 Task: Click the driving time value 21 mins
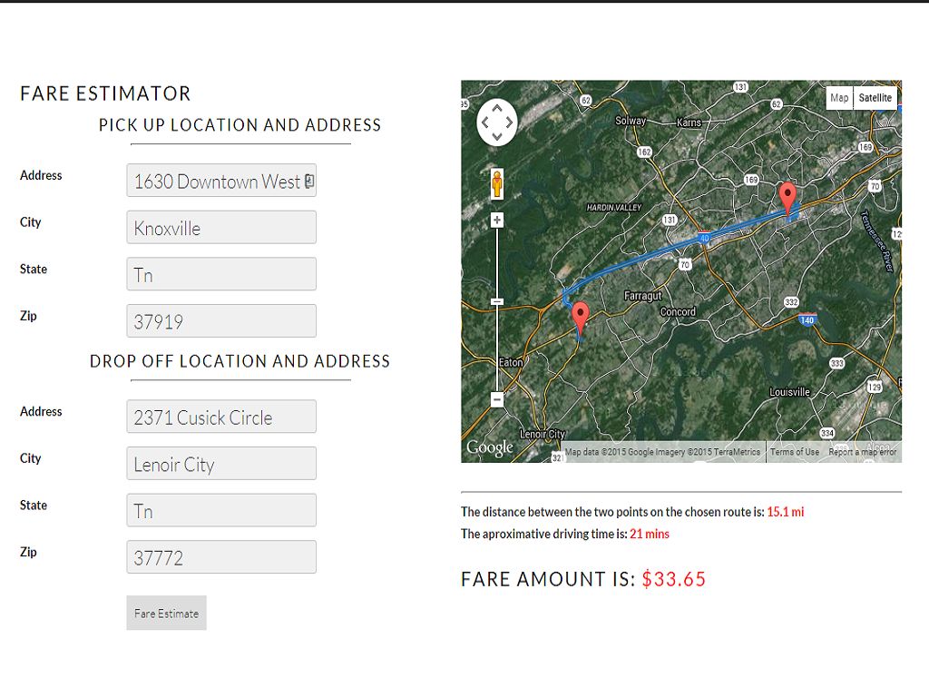(x=650, y=534)
